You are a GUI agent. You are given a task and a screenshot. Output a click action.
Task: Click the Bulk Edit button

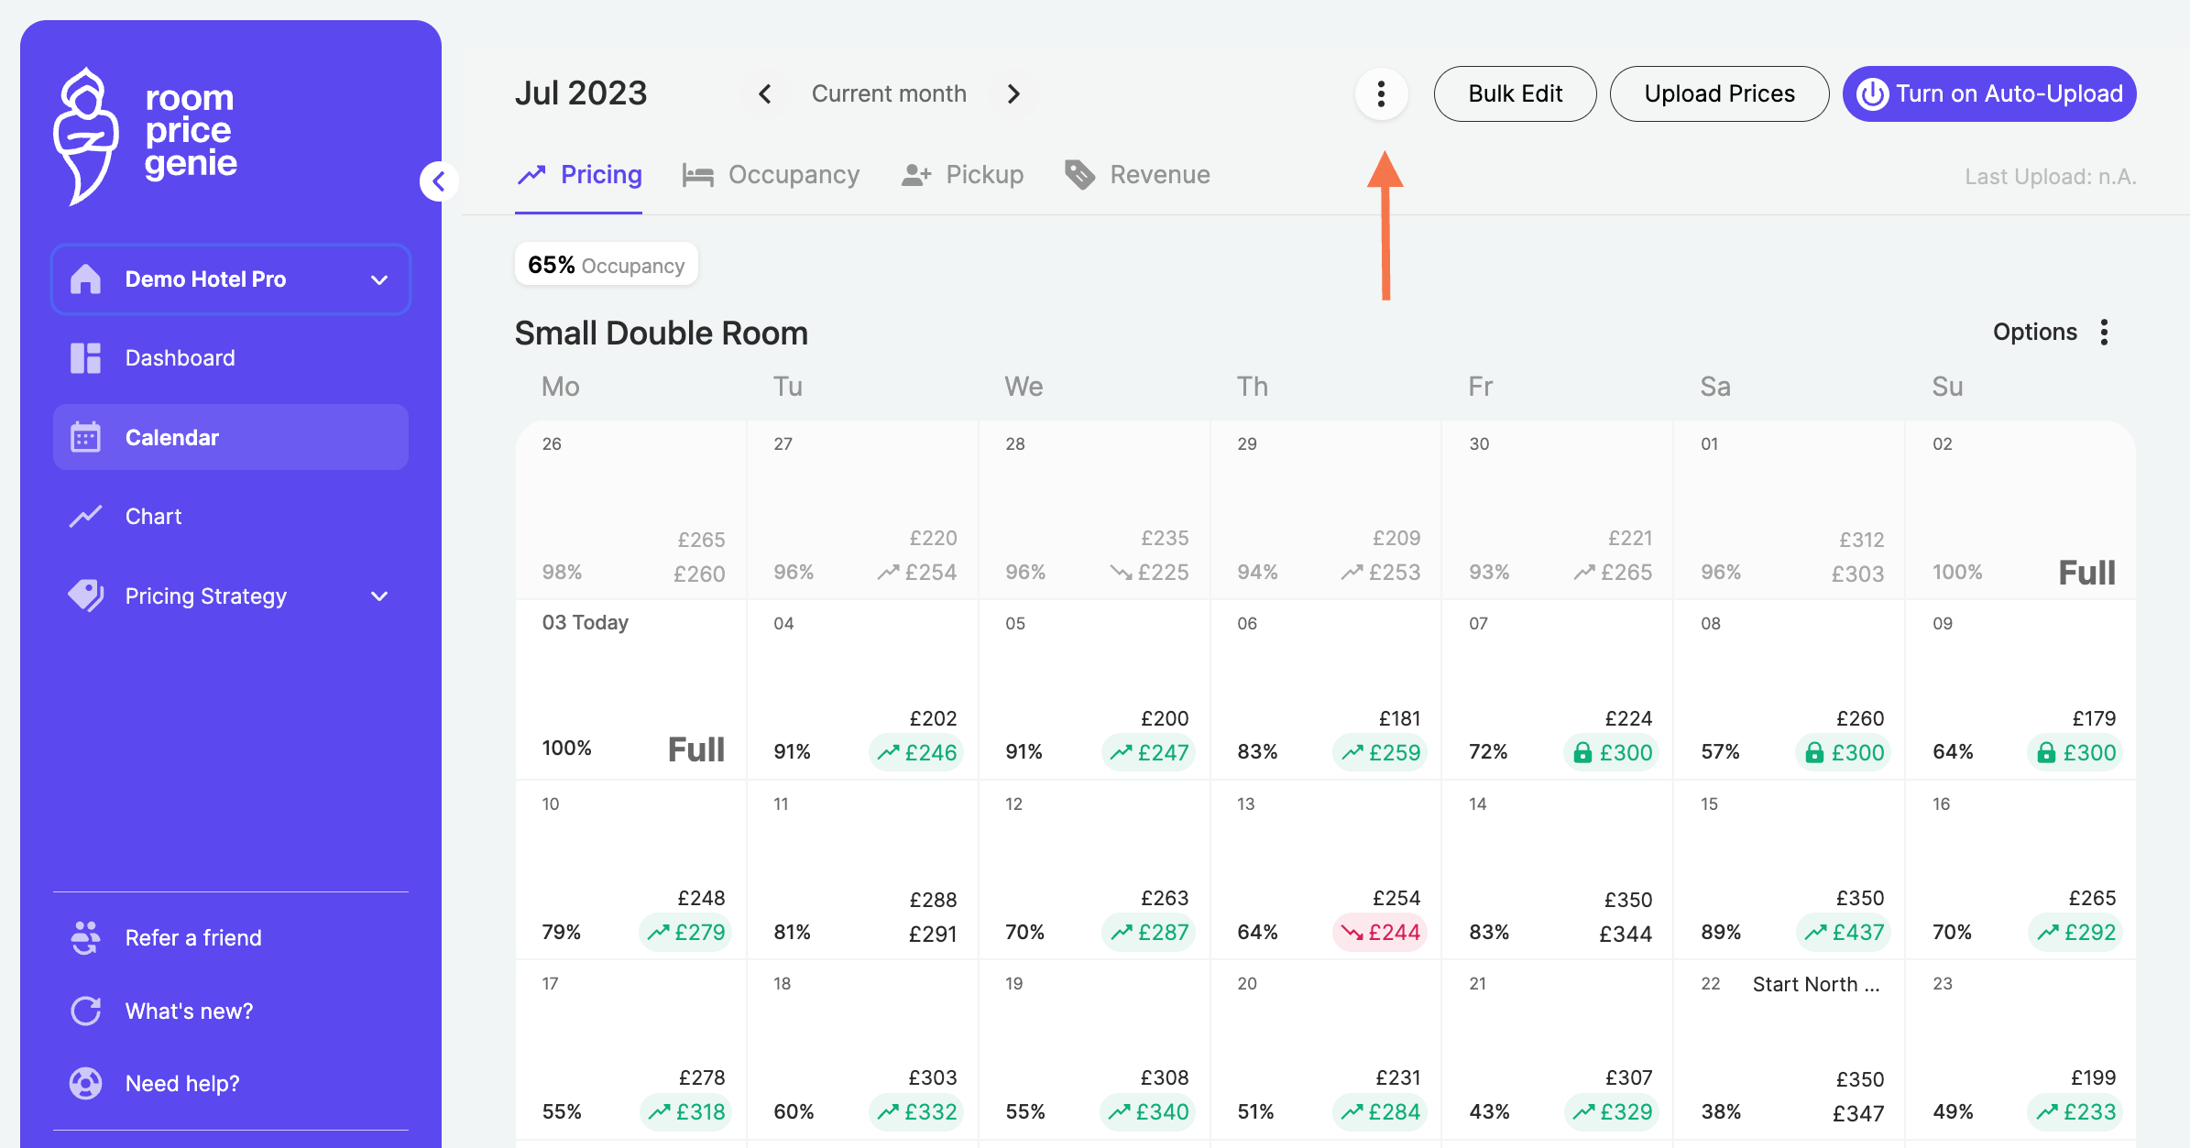1515,93
